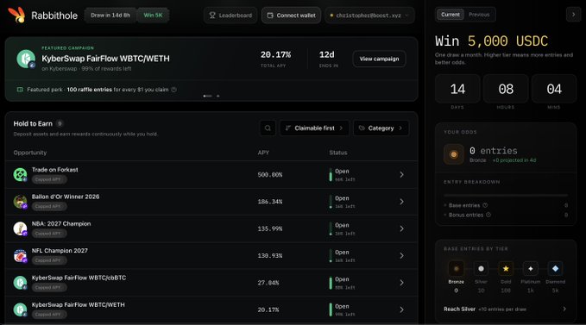Click the Rabbithole rabbit logo
Image resolution: width=586 pixels, height=325 pixels.
pos(16,16)
